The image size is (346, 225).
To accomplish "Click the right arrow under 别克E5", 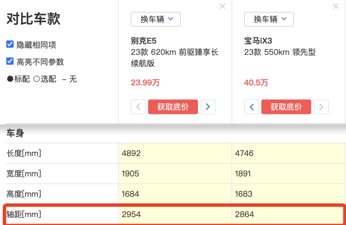I will coord(208,107).
